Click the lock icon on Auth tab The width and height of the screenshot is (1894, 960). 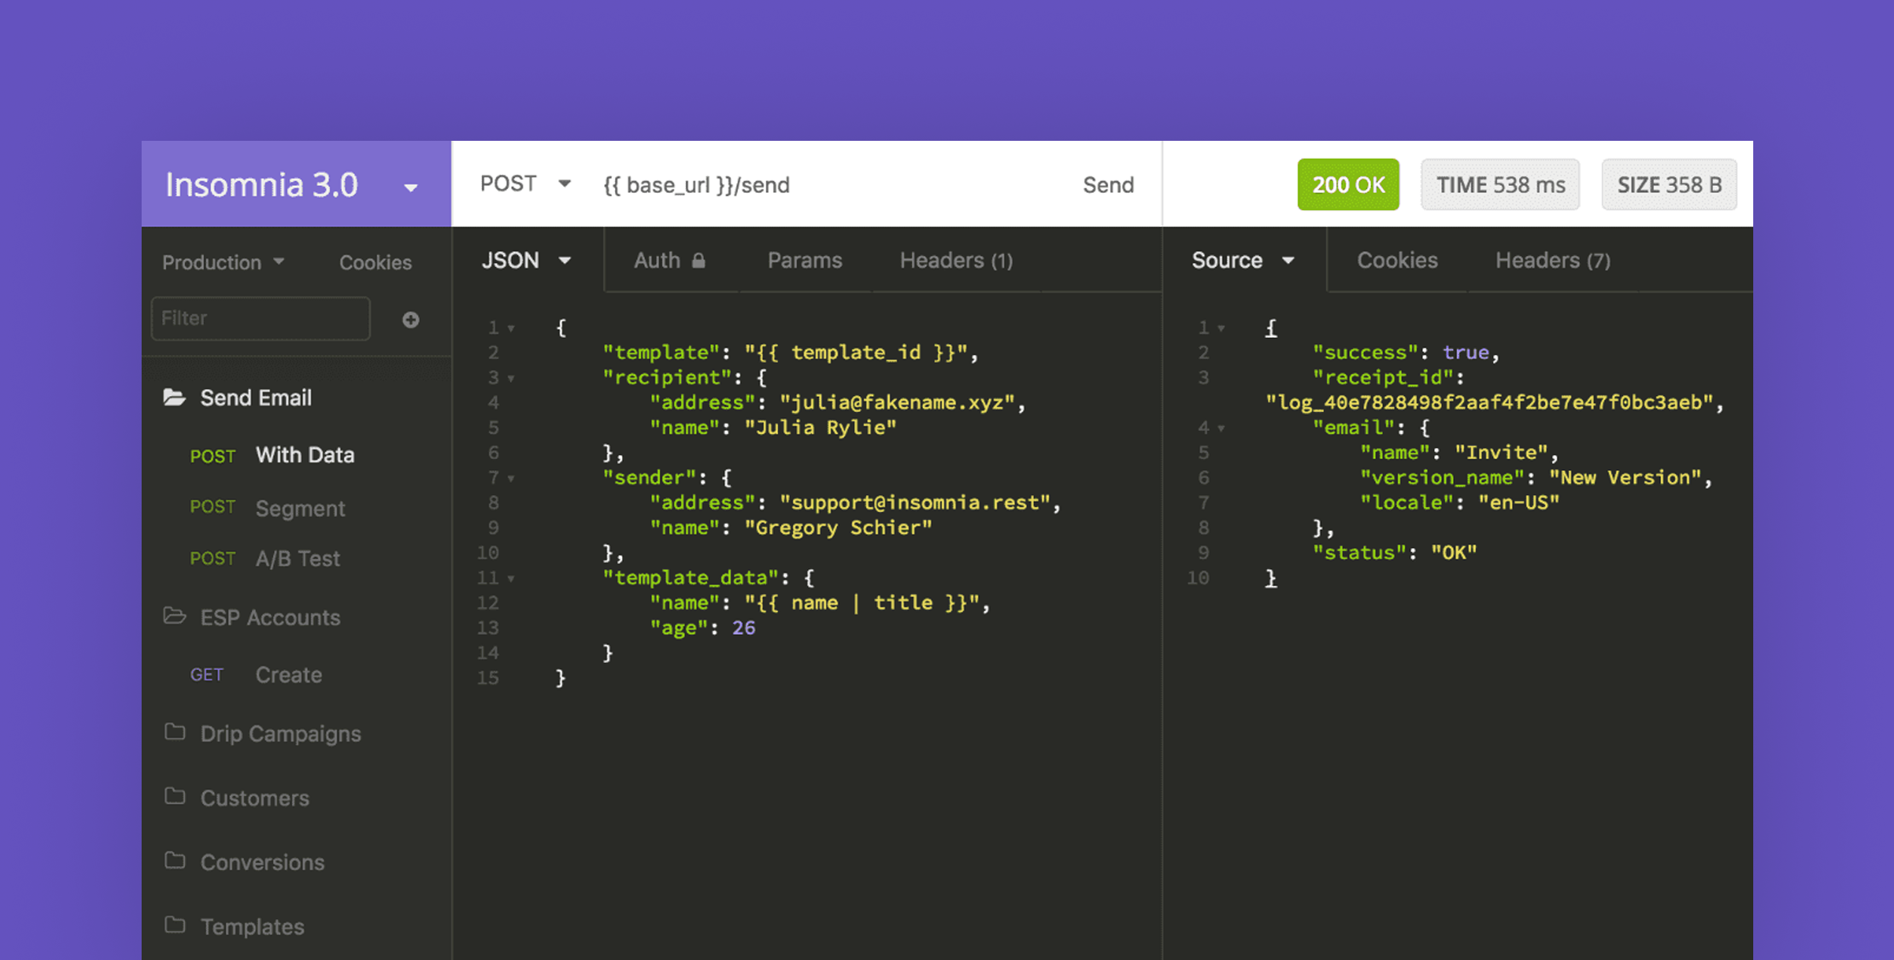(699, 260)
